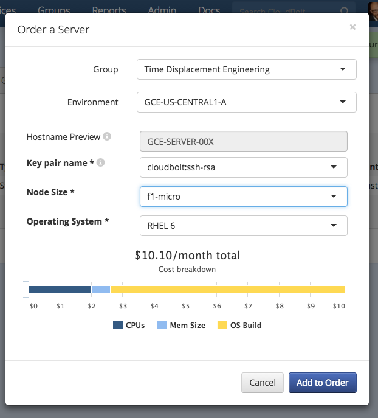Click the magnifier icon in the search bar

point(345,11)
